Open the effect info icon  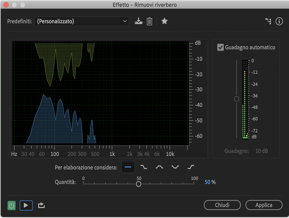pos(279,21)
